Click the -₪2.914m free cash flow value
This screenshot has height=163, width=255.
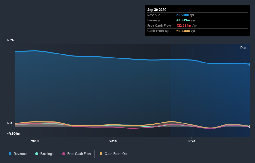click(184, 26)
